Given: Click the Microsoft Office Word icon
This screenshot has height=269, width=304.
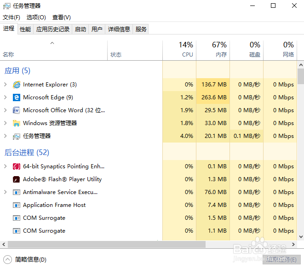Looking at the screenshot, I should pos(17,110).
